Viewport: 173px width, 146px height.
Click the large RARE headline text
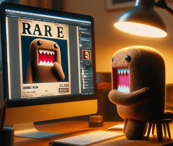[x=43, y=30]
